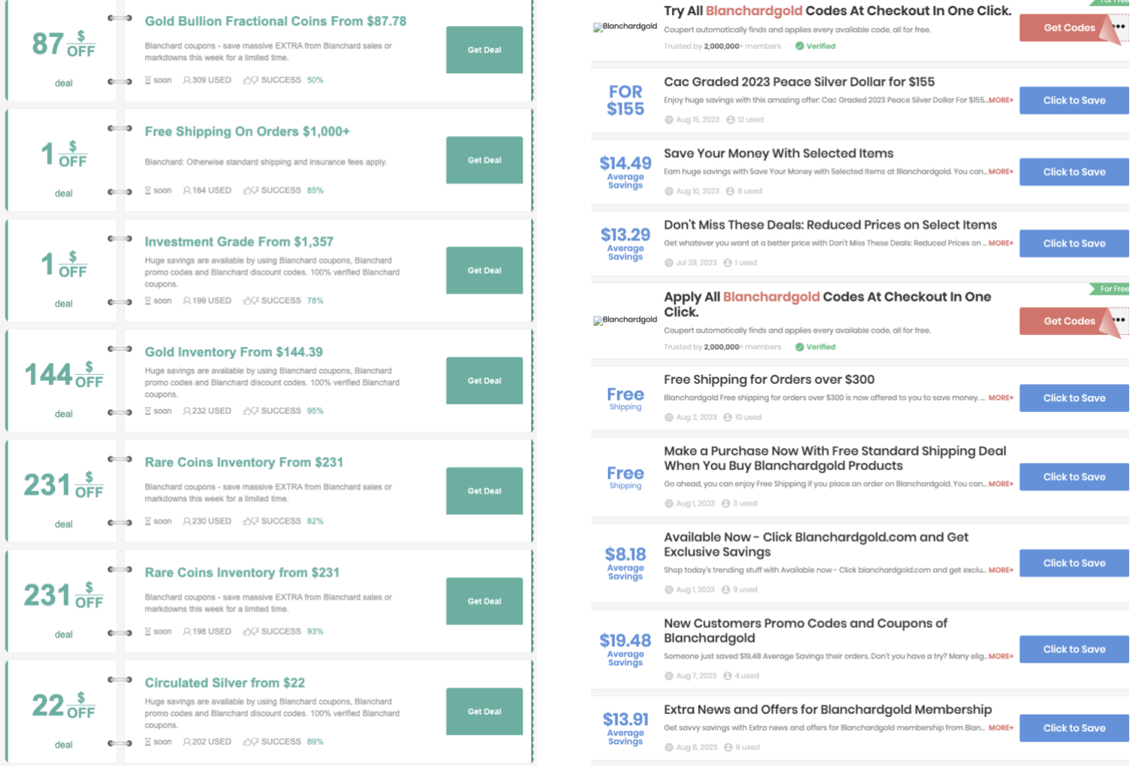The height and width of the screenshot is (771, 1145).
Task: Click to Save Free Standard Shipping Deal offer
Action: click(x=1074, y=477)
